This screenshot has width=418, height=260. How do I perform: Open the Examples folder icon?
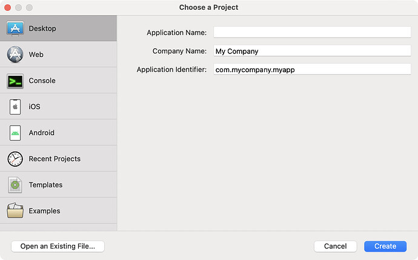[15, 211]
